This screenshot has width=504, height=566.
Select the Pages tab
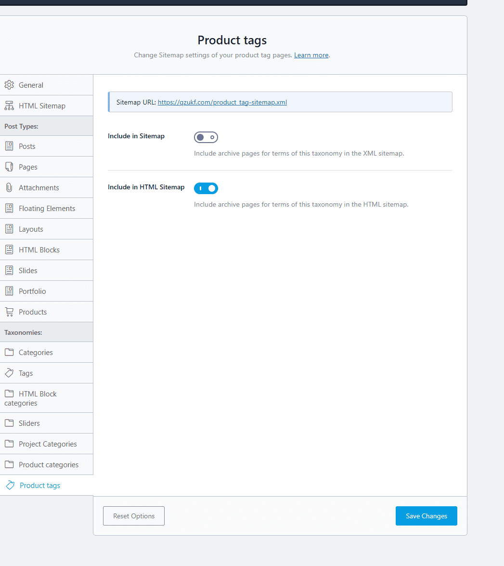click(47, 167)
